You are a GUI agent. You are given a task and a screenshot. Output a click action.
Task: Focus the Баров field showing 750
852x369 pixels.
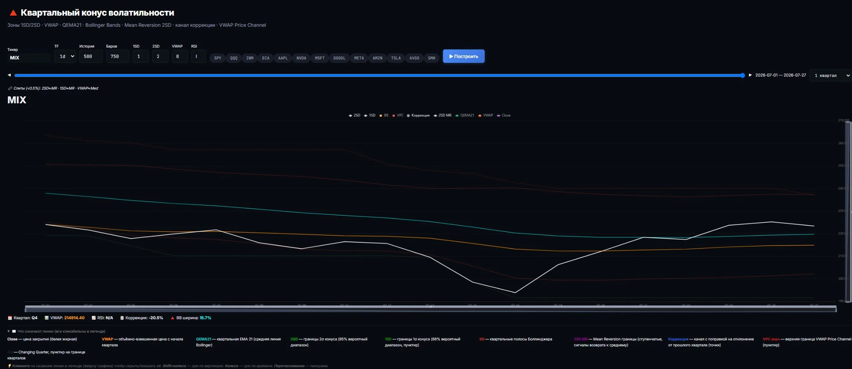point(118,56)
